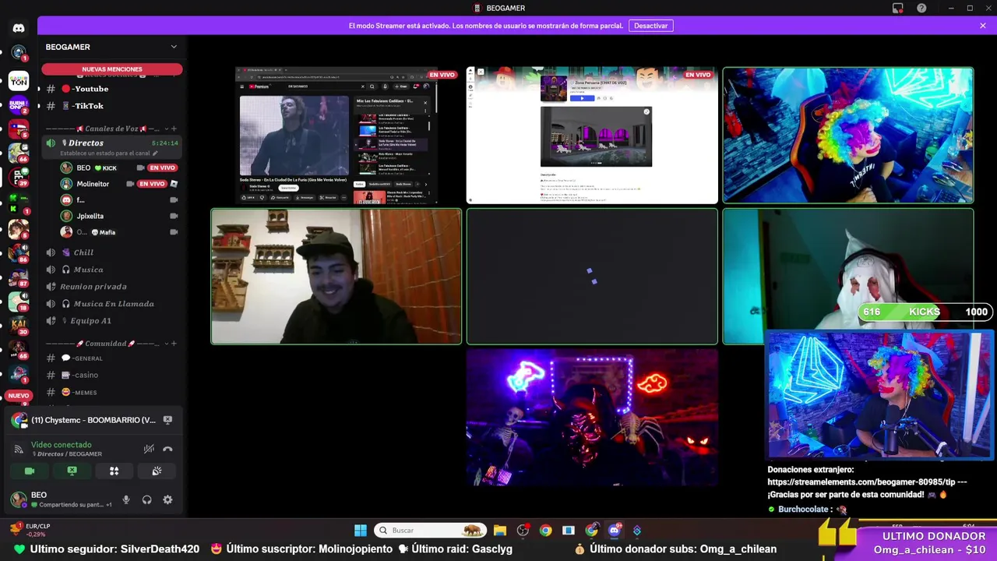Open OBS Studio from taskbar
Screen dimensions: 997x561
[x=523, y=531]
